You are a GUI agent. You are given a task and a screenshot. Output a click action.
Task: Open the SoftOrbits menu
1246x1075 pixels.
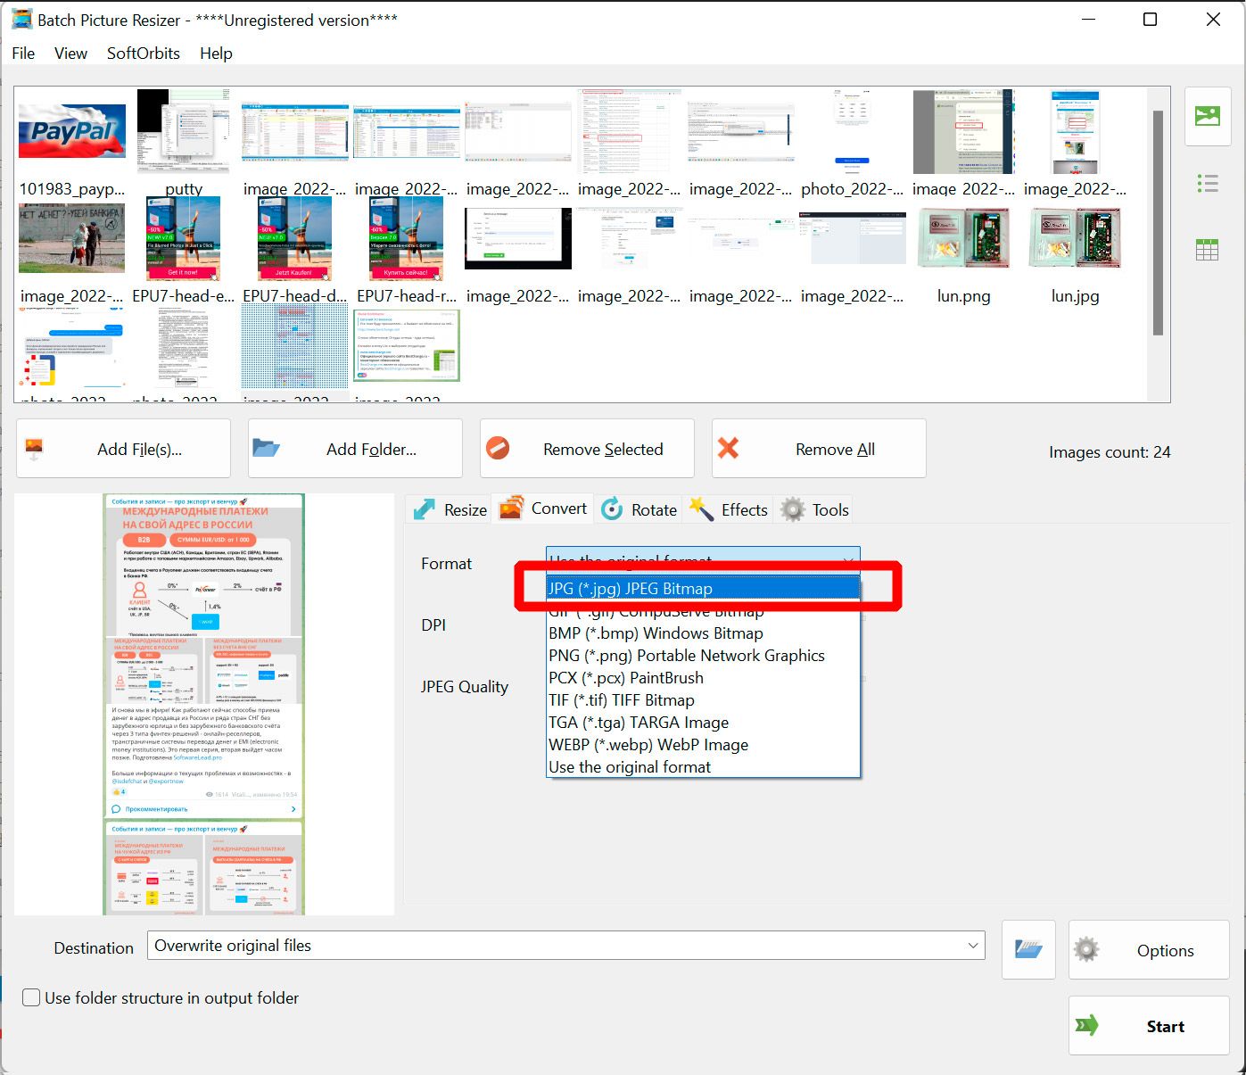[x=143, y=54]
